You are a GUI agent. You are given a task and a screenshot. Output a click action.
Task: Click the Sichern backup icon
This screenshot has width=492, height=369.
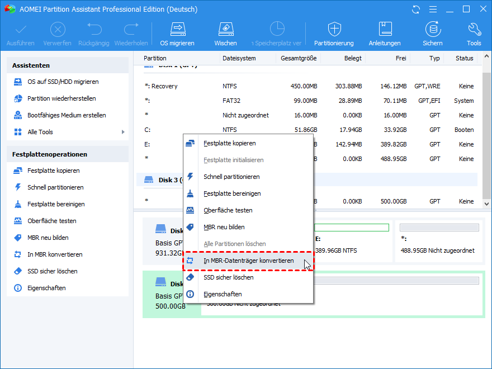(x=432, y=30)
